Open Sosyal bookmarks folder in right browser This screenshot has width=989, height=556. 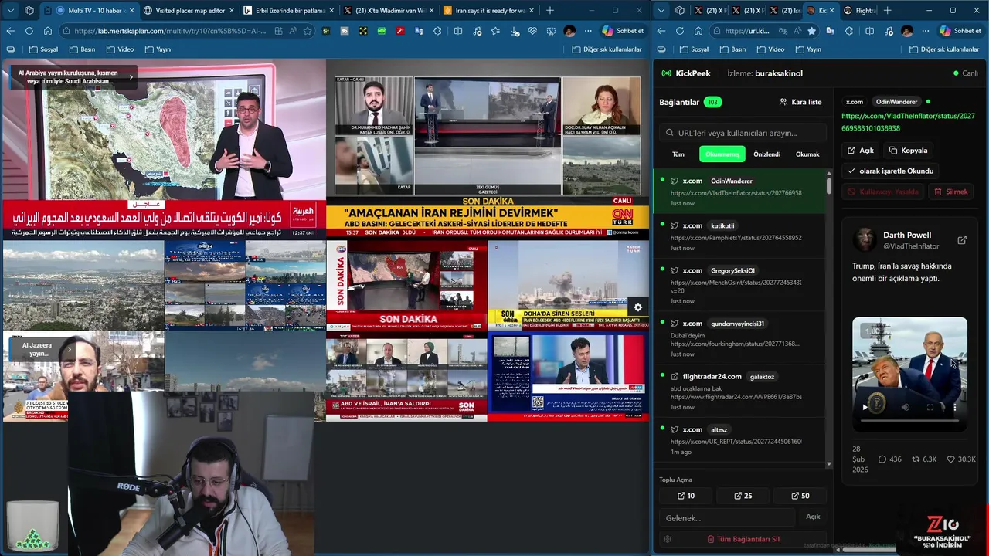694,49
